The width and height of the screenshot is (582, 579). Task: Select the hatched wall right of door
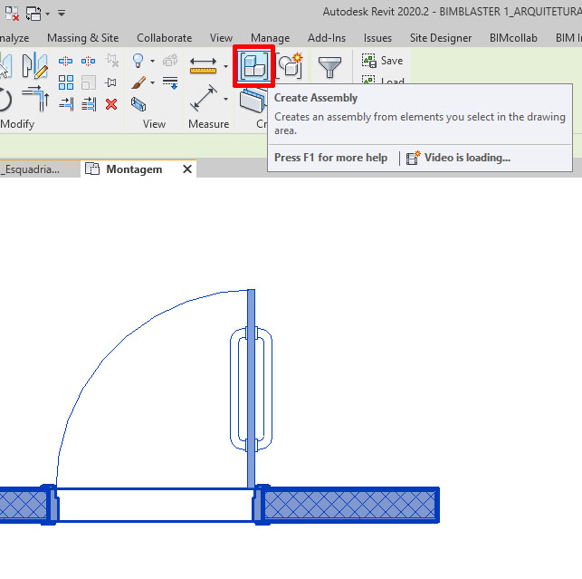pos(350,505)
